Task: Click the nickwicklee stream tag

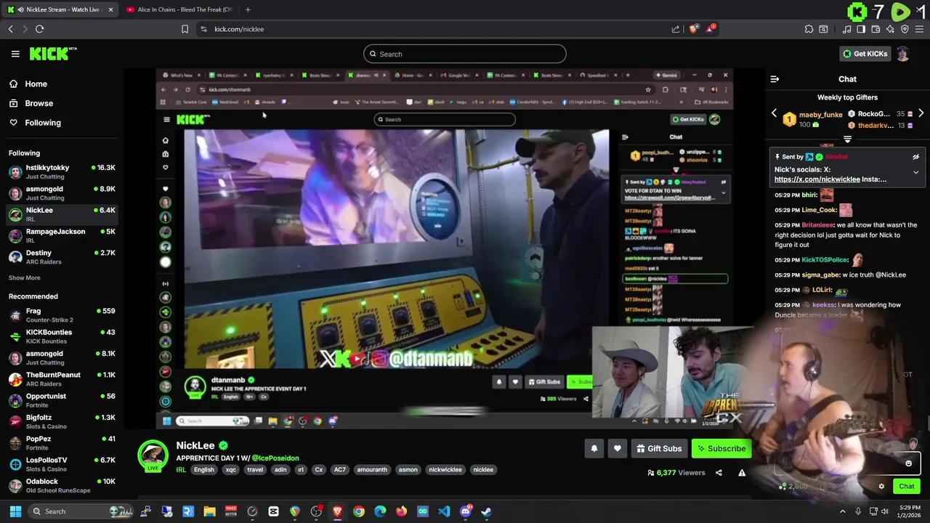Action: coord(445,470)
